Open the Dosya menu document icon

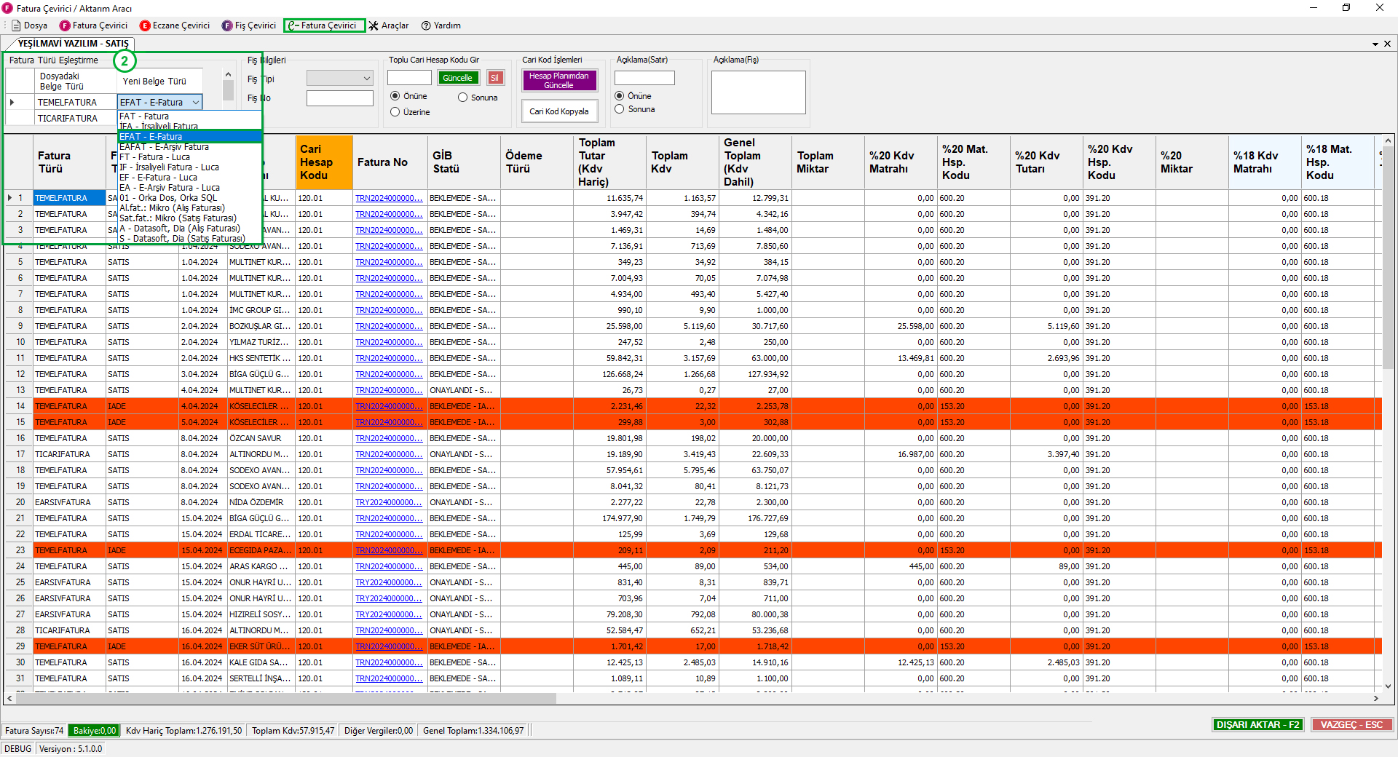tap(16, 25)
